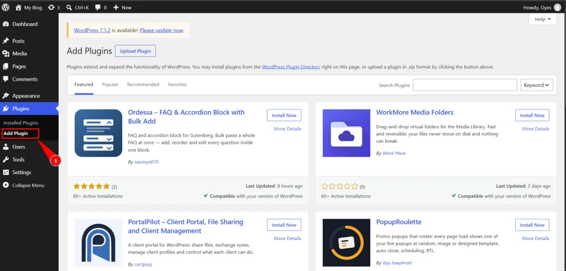Open the Keyword search type dropdown
Image resolution: width=566 pixels, height=271 pixels.
pyautogui.click(x=537, y=85)
